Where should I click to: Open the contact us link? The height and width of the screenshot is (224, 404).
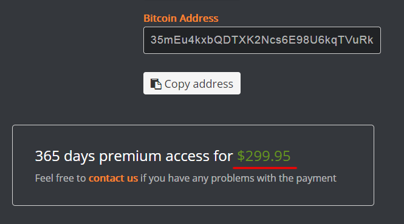point(114,178)
